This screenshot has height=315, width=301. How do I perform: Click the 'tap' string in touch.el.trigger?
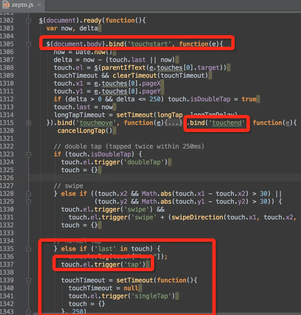click(x=133, y=265)
